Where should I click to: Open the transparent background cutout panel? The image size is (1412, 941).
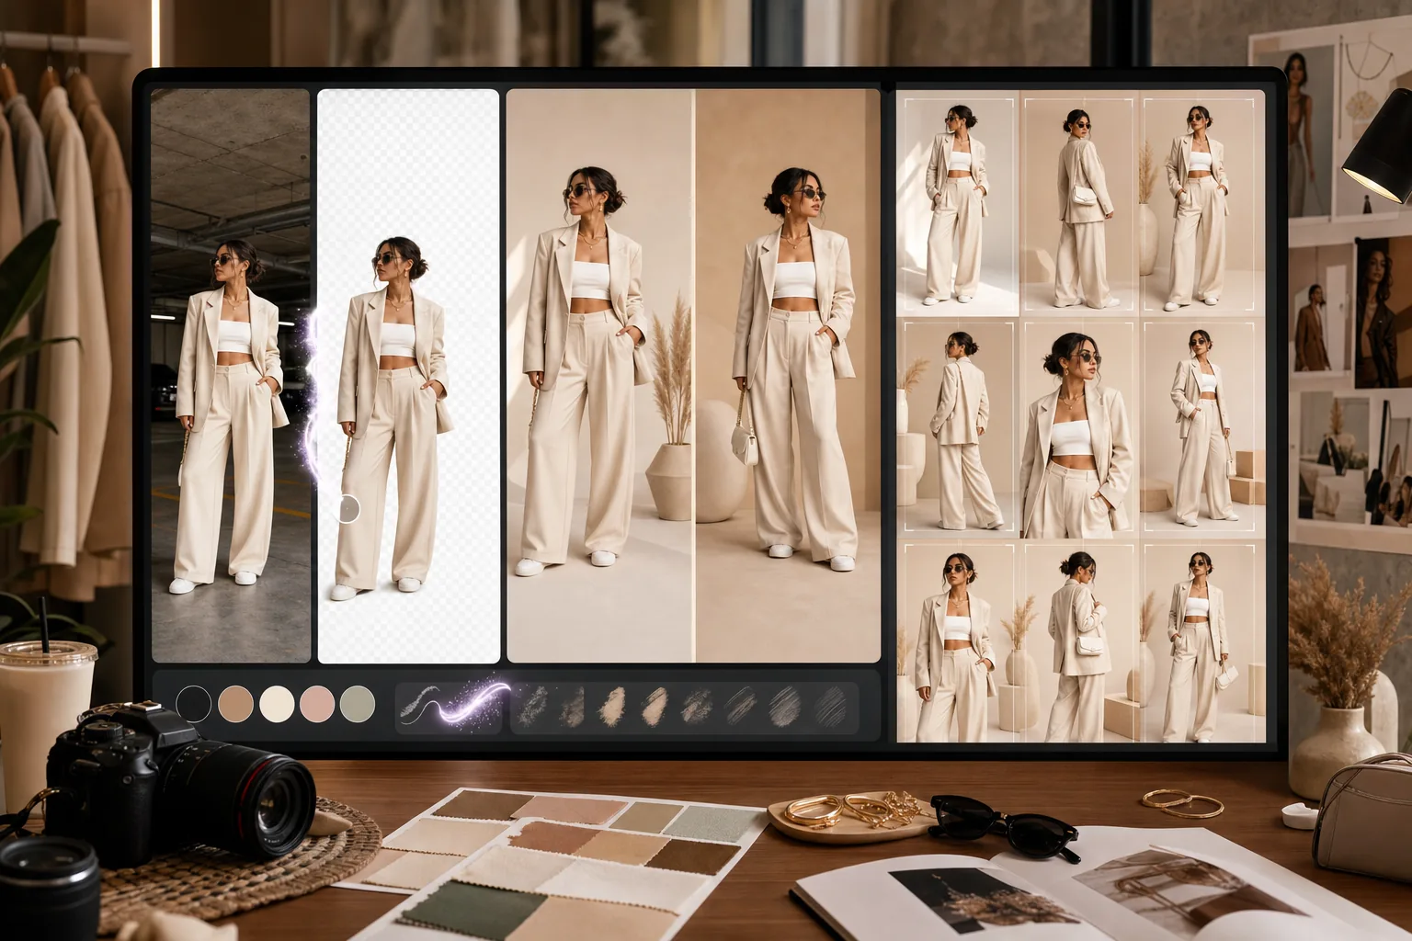(x=408, y=376)
